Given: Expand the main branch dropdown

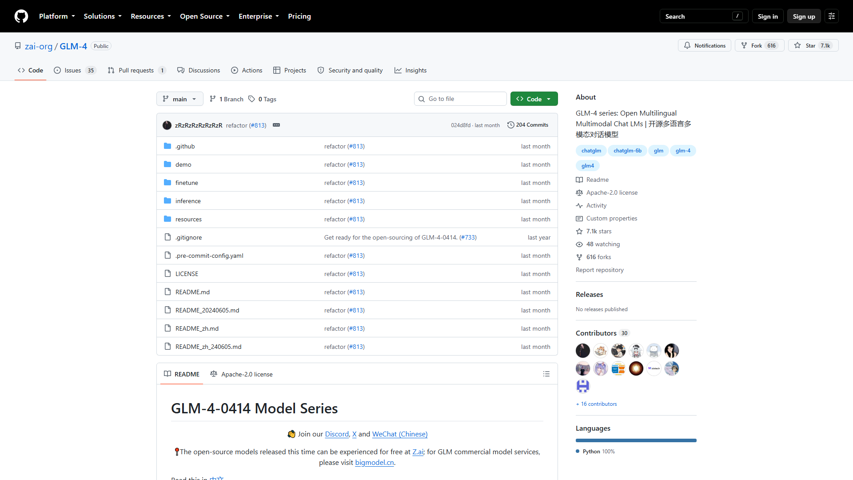Looking at the screenshot, I should pyautogui.click(x=179, y=99).
